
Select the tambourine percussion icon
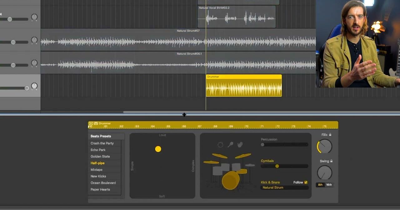220,144
